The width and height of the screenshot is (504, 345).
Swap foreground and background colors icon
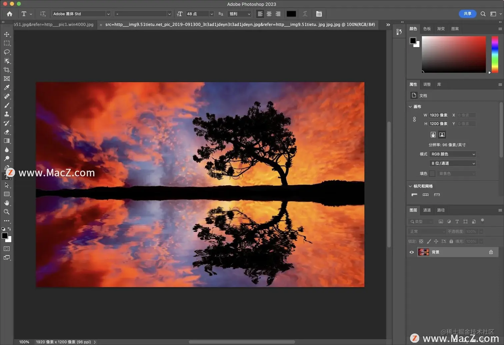(x=9, y=229)
